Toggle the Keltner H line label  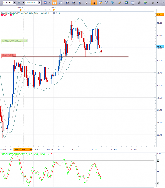[54, 13]
